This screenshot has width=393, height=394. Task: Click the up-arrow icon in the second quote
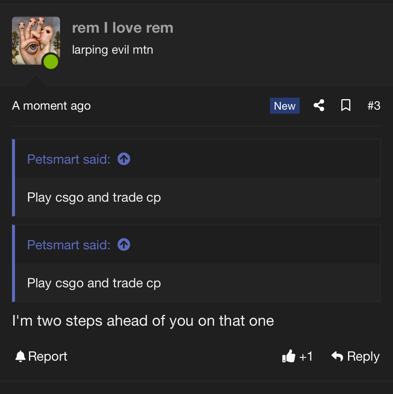coord(124,245)
